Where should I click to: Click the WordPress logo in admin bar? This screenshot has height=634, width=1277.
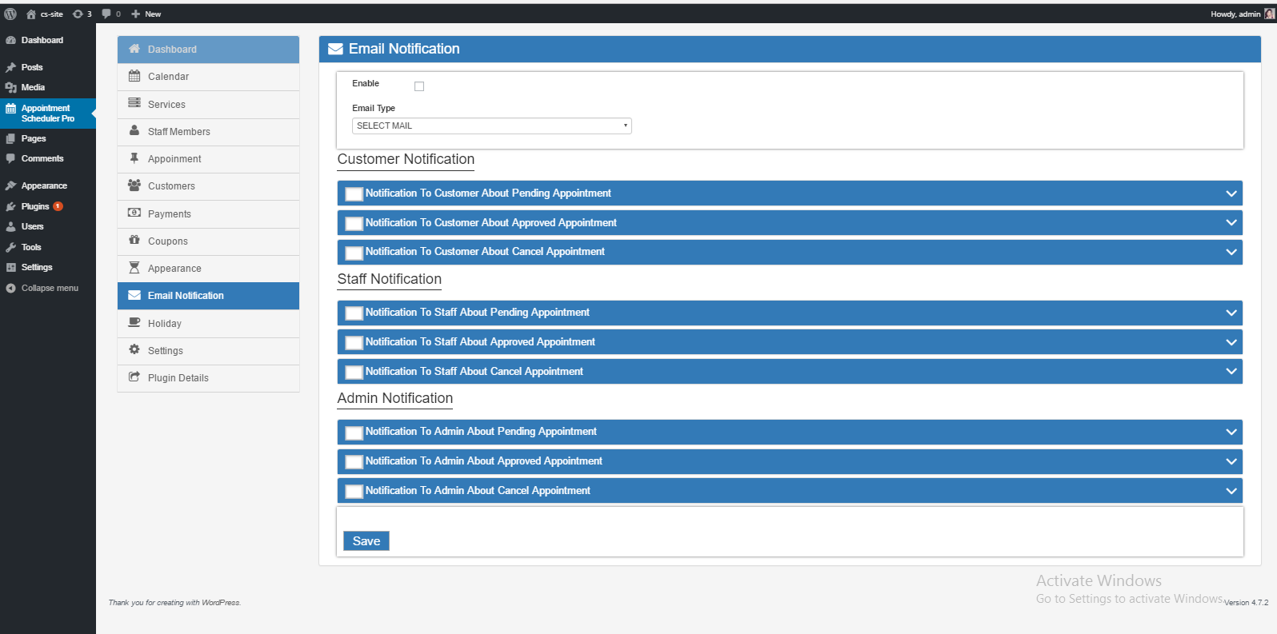point(10,14)
